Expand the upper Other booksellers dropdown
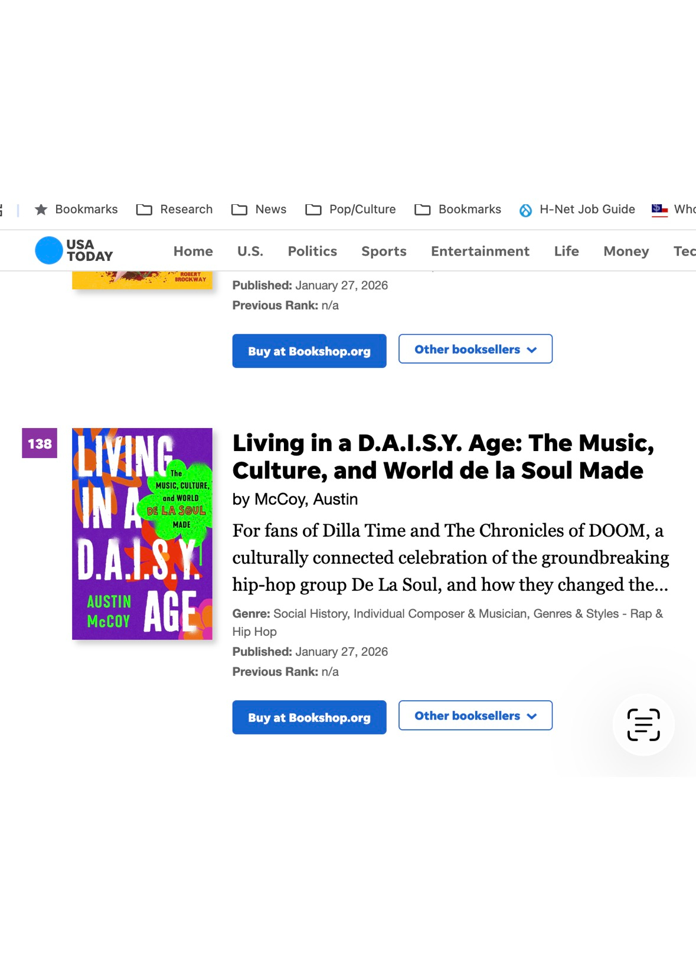Image resolution: width=696 pixels, height=957 pixels. pyautogui.click(x=475, y=349)
